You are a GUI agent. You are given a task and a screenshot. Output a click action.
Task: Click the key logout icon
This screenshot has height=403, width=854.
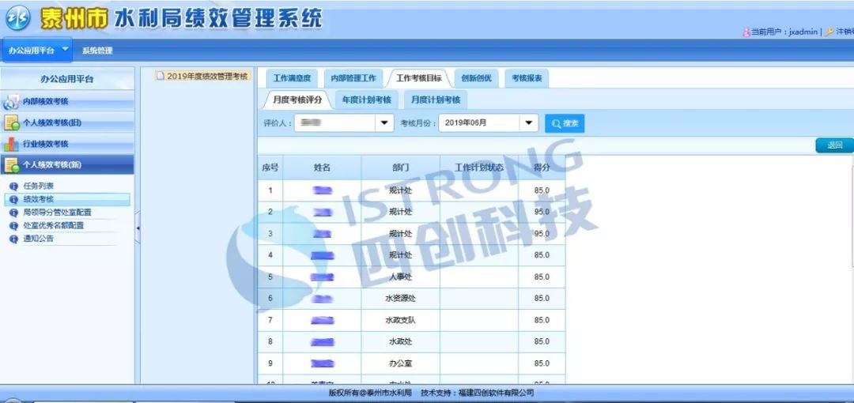829,32
